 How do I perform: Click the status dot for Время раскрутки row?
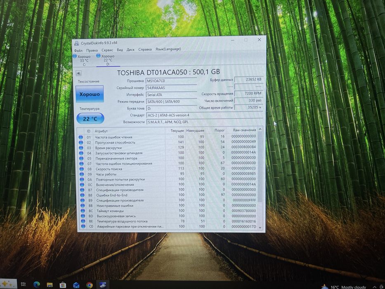tap(81, 148)
